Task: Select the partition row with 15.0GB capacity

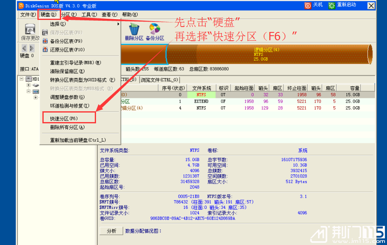Action: (248, 95)
